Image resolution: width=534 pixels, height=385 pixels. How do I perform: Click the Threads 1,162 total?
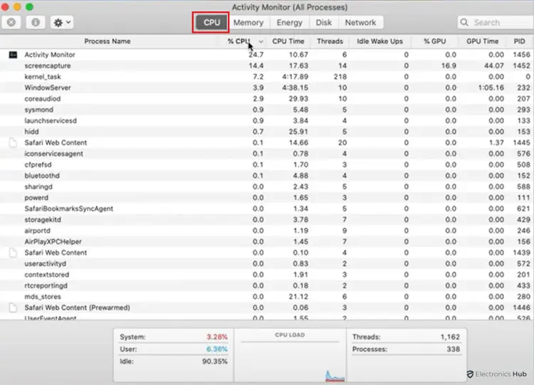[450, 337]
